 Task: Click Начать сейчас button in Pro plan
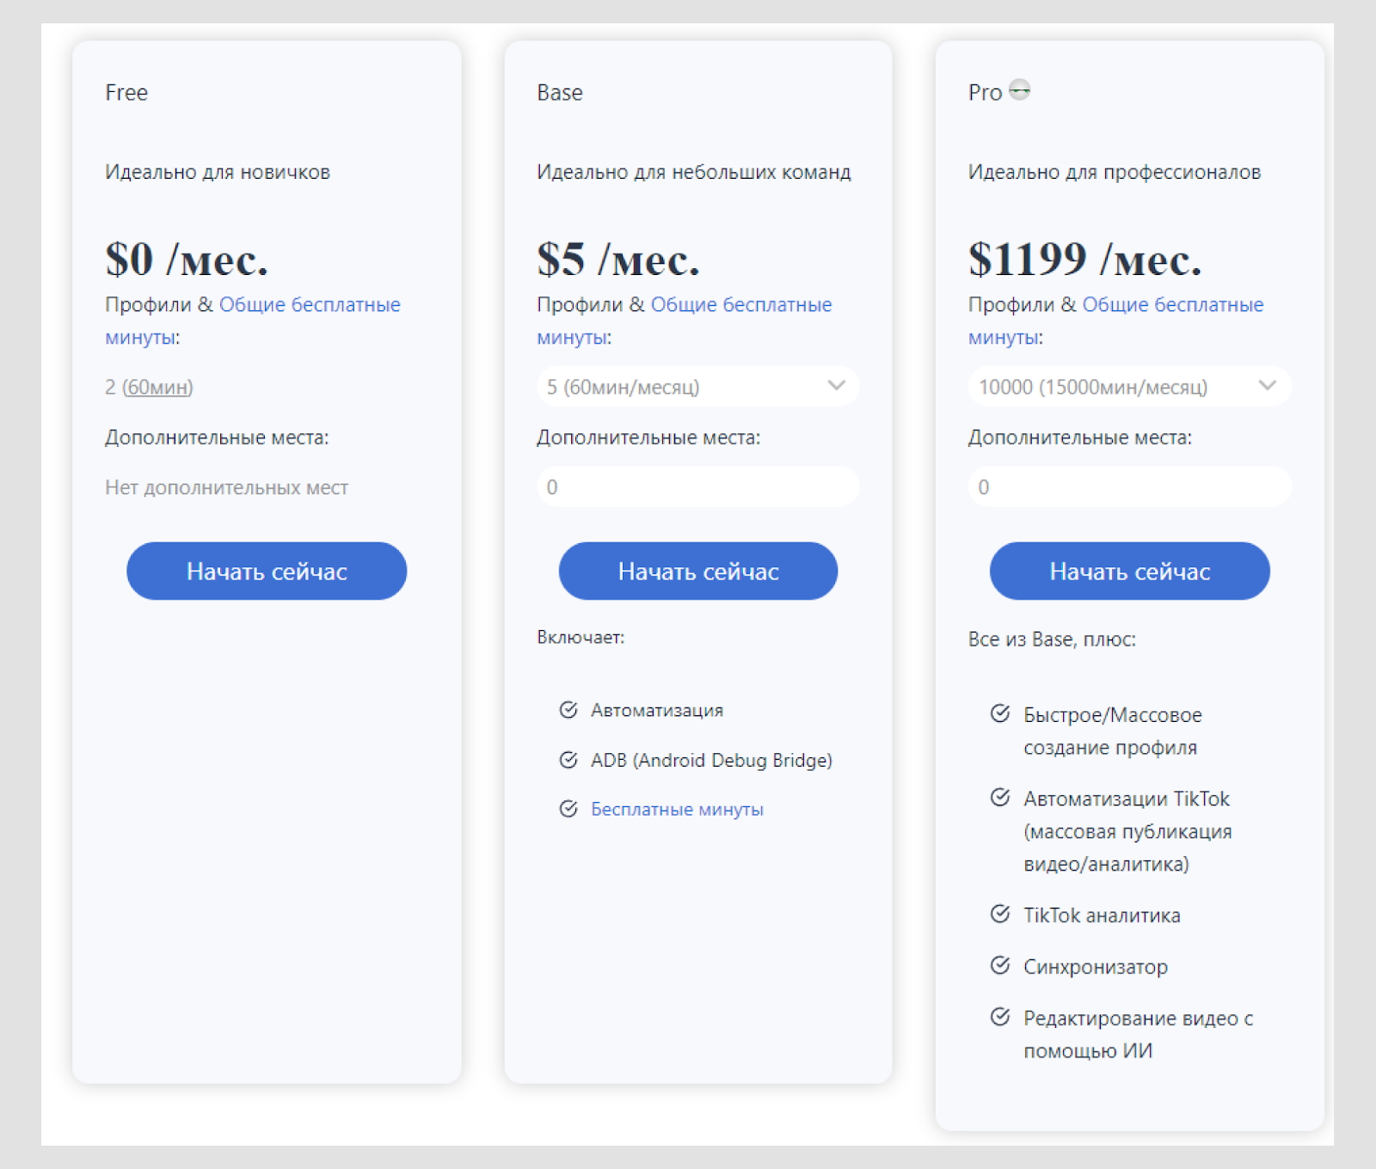click(1130, 571)
